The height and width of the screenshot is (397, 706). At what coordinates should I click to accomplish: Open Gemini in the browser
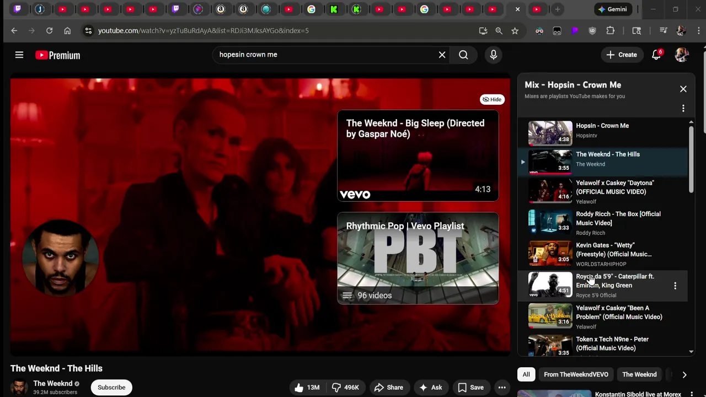click(x=612, y=9)
